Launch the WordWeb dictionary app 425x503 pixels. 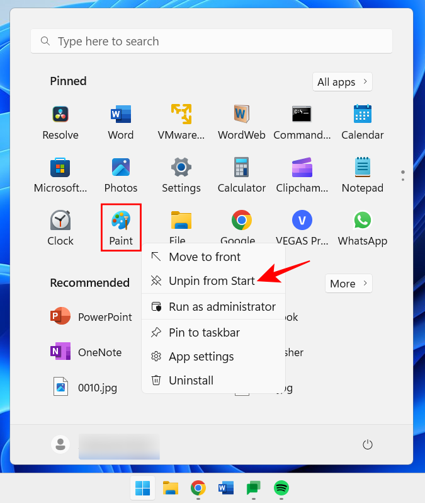(241, 122)
